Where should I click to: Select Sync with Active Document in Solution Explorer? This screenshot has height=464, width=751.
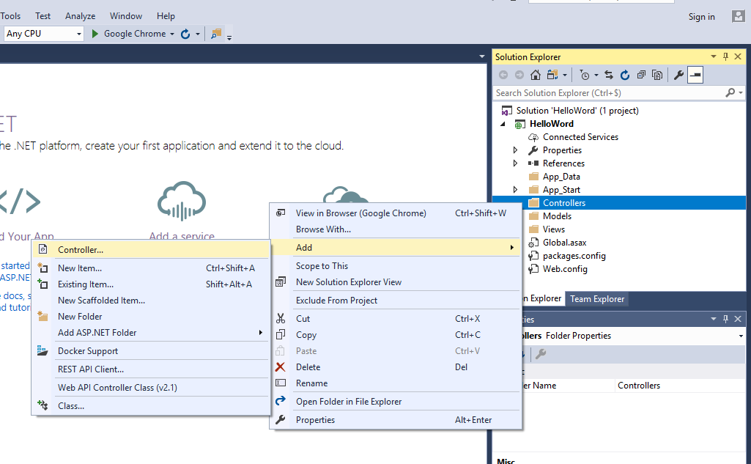[608, 75]
